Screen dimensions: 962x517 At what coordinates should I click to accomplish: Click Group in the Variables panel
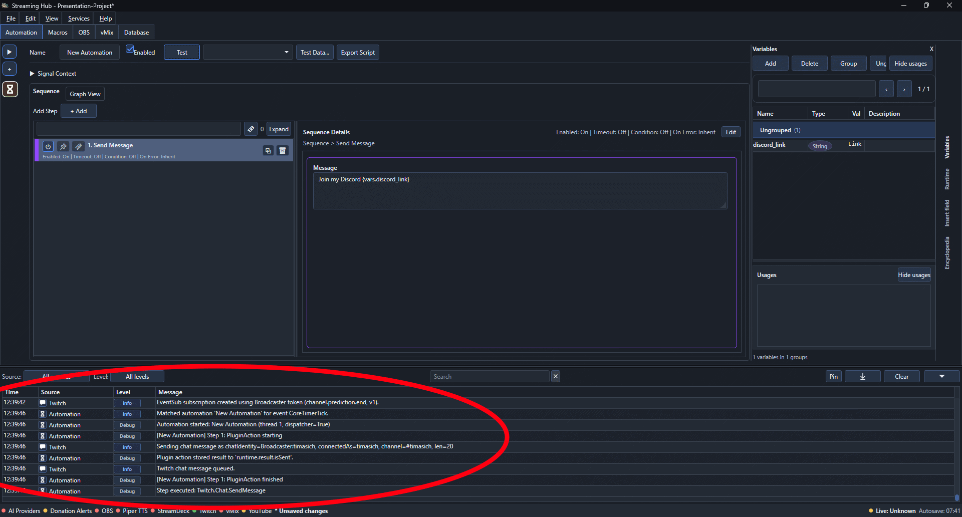point(849,64)
